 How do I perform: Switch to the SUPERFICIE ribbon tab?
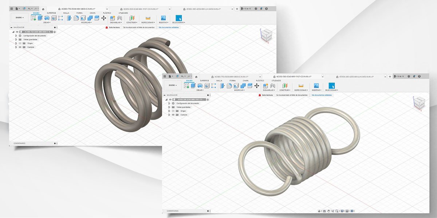[x=205, y=80]
